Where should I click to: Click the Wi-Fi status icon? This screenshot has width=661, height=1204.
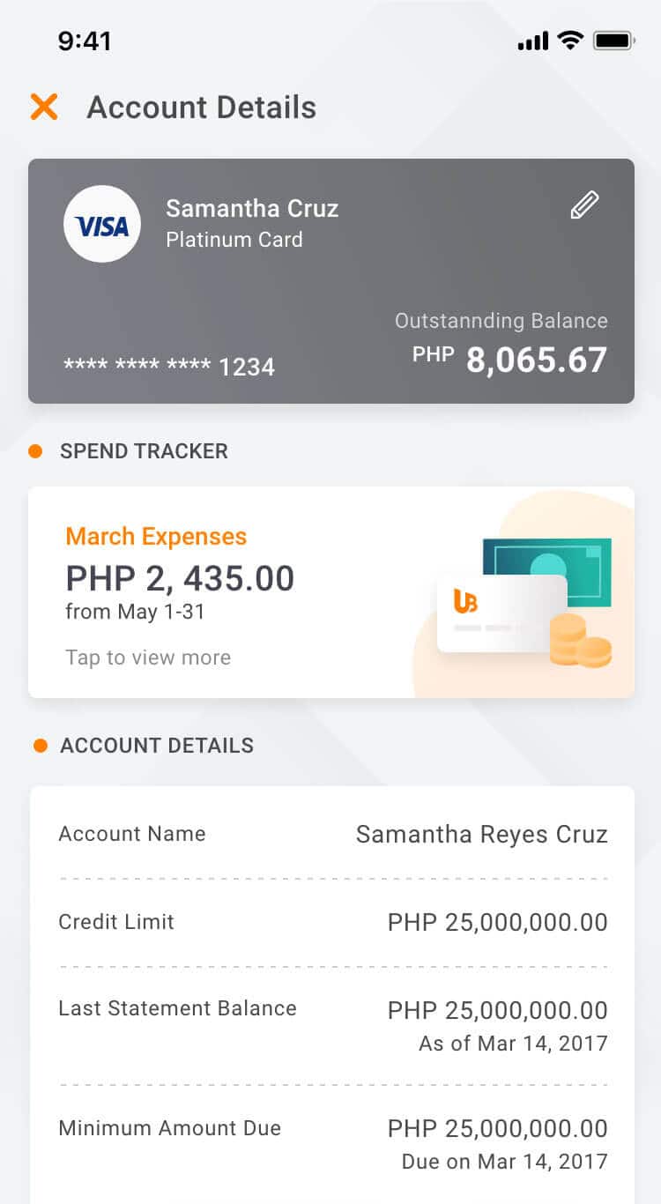pos(571,41)
